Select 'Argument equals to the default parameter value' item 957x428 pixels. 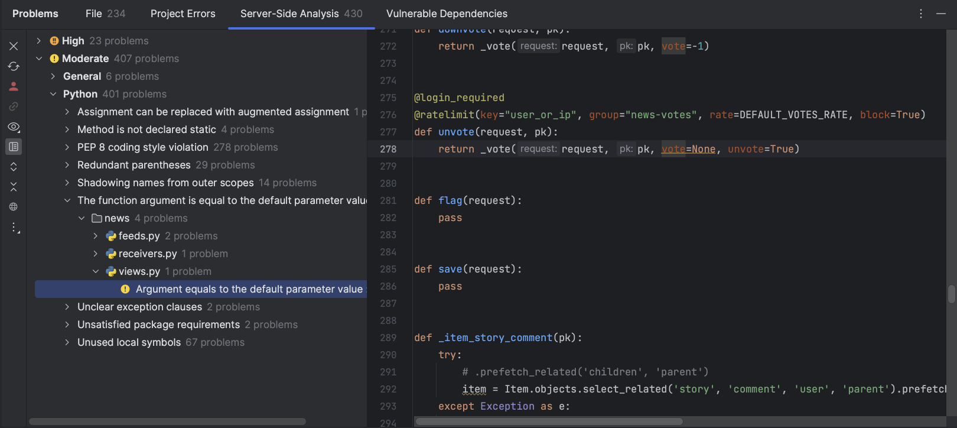point(248,289)
